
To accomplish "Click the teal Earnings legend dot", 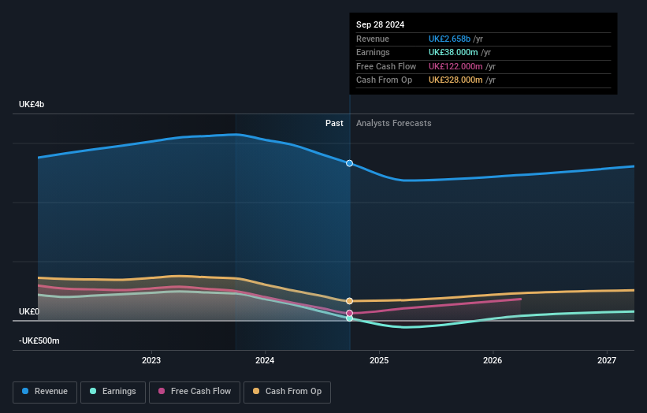I will 93,391.
